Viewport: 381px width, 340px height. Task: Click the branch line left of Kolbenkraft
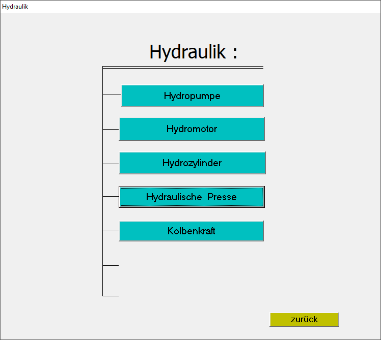coord(111,231)
